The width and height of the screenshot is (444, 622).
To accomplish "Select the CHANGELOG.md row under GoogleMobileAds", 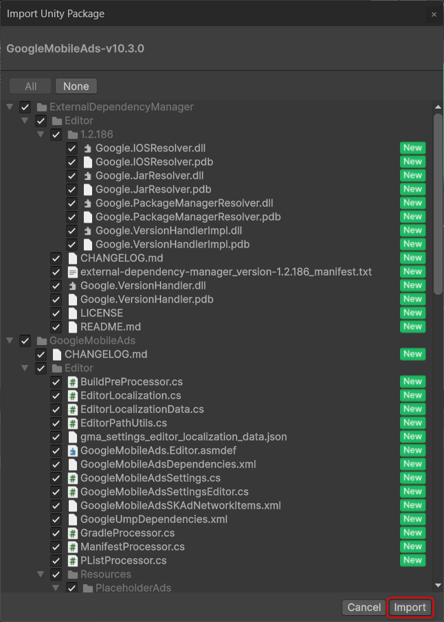I will pyautogui.click(x=217, y=354).
